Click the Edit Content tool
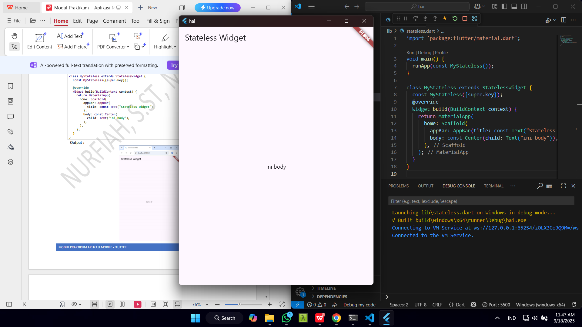The image size is (582, 327). 40,41
